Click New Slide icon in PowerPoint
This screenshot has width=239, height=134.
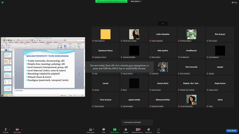click(x=3, y=46)
